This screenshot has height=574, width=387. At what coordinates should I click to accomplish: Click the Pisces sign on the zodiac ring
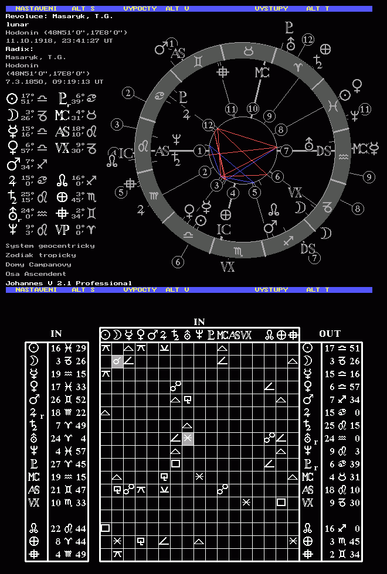pyautogui.click(x=334, y=105)
